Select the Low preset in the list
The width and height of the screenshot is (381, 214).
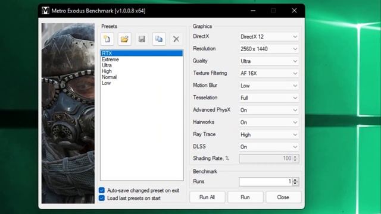pyautogui.click(x=142, y=83)
